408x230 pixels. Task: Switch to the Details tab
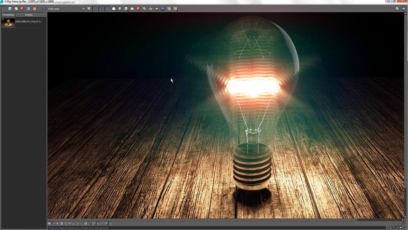(x=29, y=15)
